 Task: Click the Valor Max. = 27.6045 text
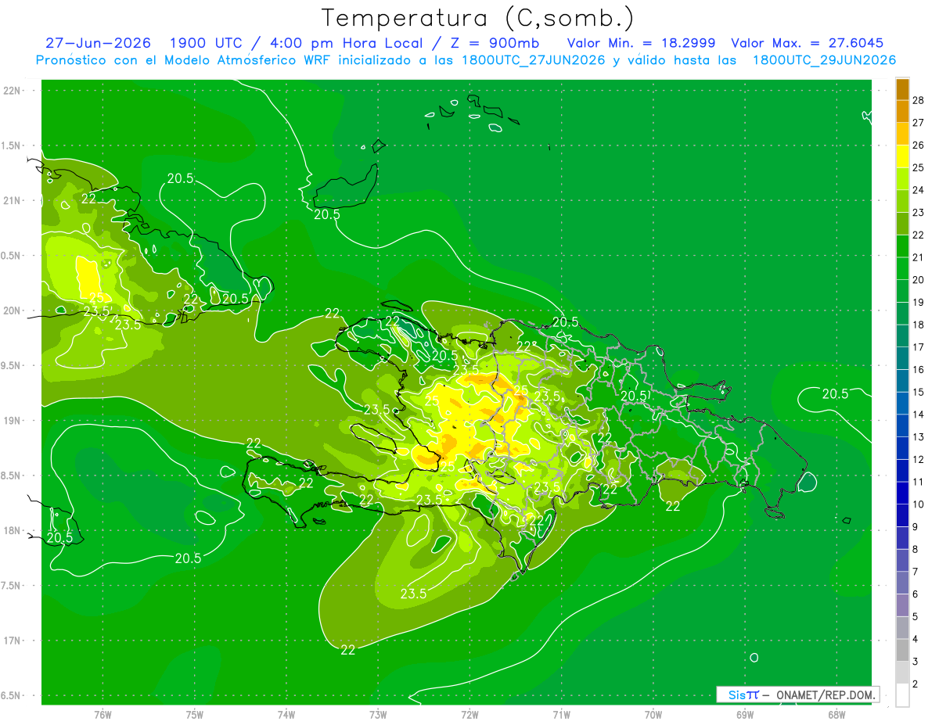pos(807,44)
